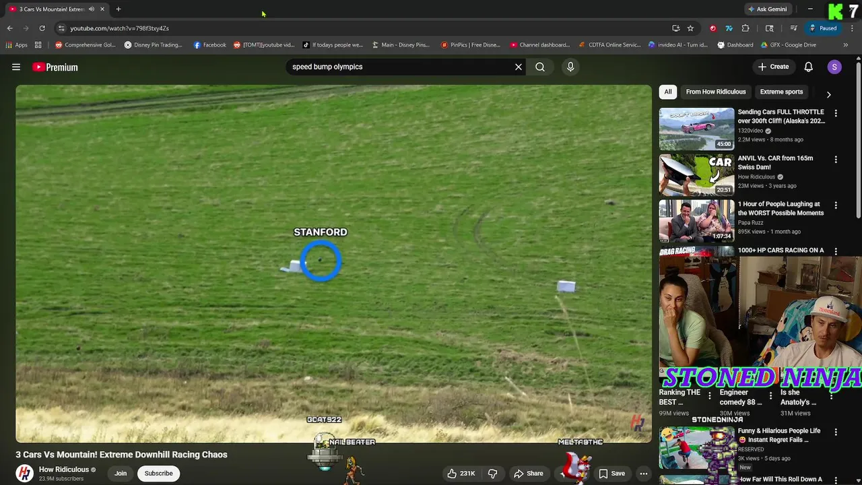Screen dimensions: 862x485
Task: Reload the page
Action: click(42, 28)
